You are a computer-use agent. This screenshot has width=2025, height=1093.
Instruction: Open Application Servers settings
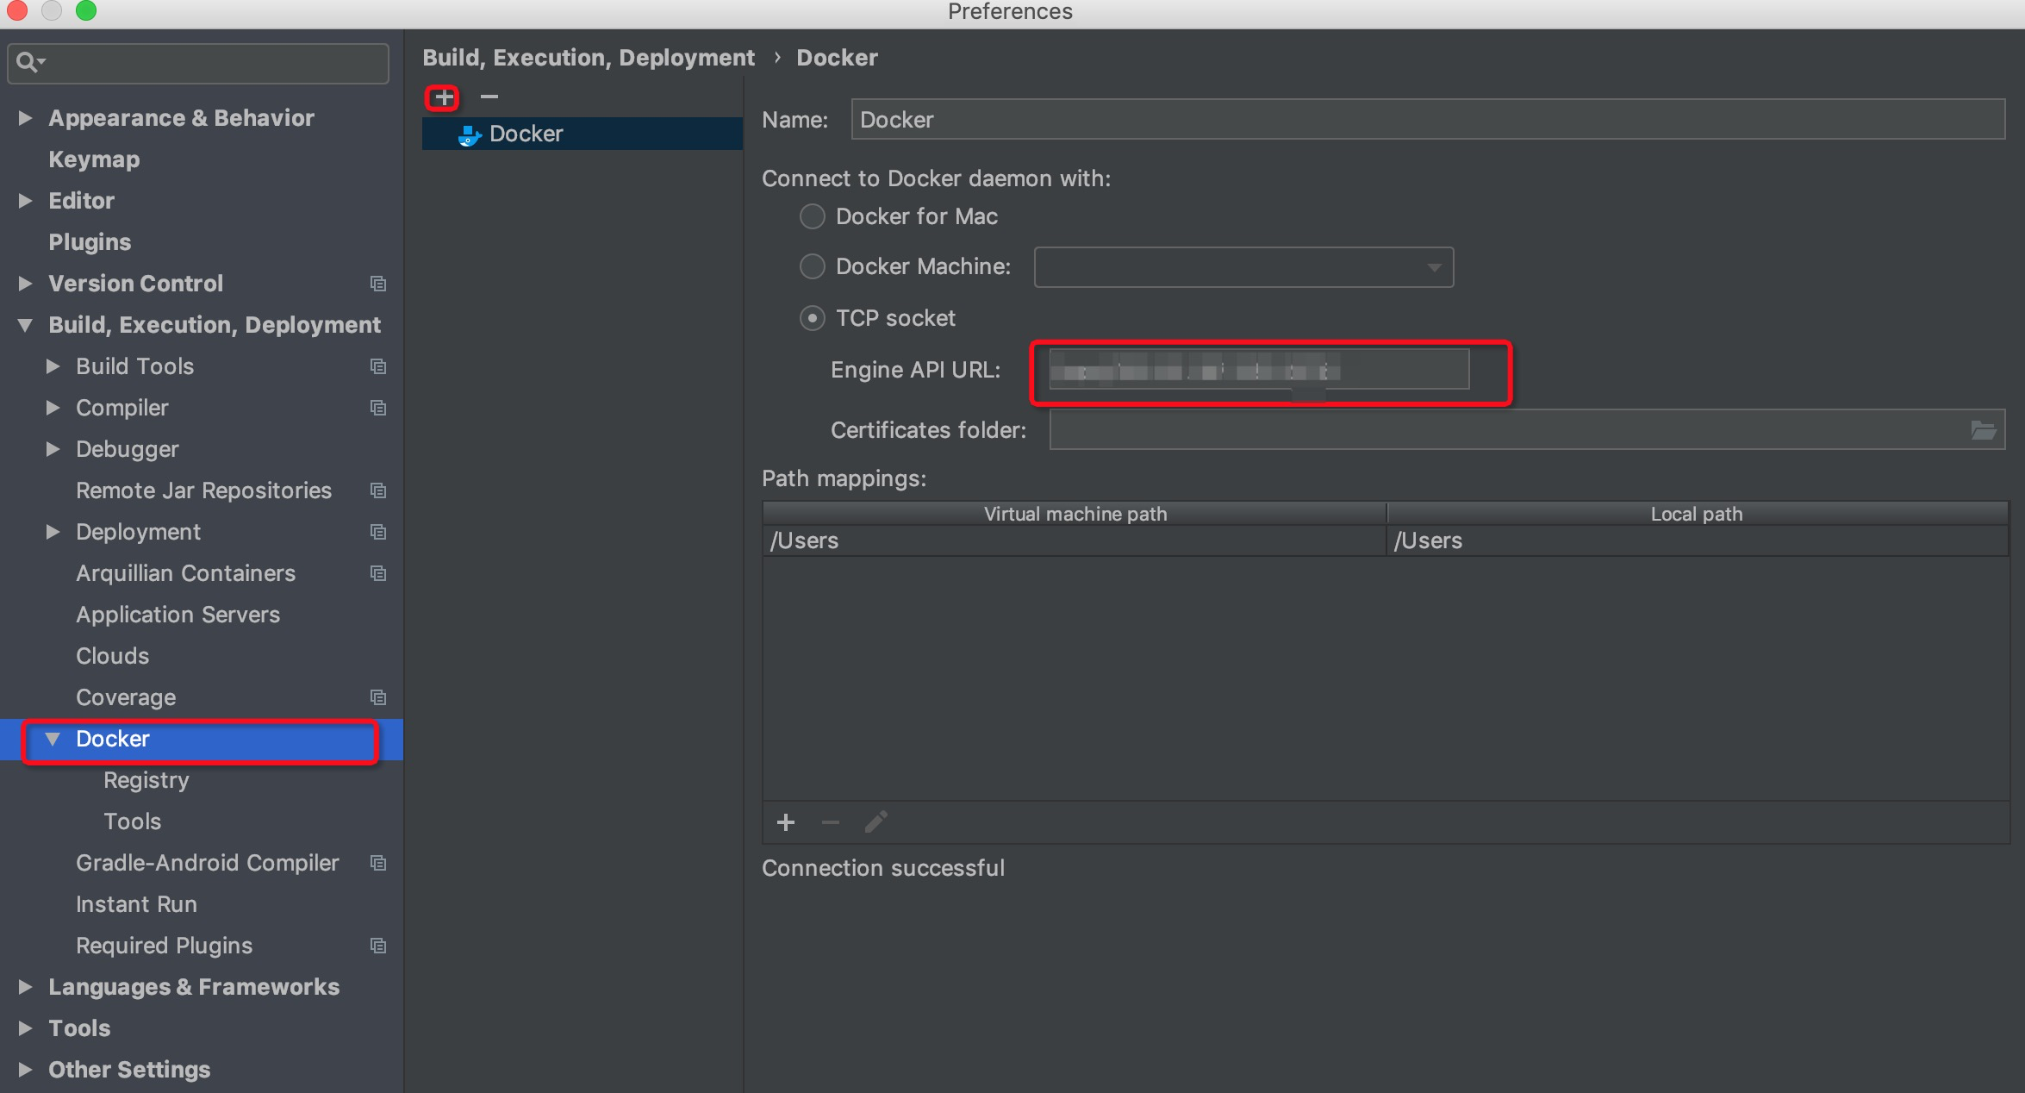(x=178, y=615)
